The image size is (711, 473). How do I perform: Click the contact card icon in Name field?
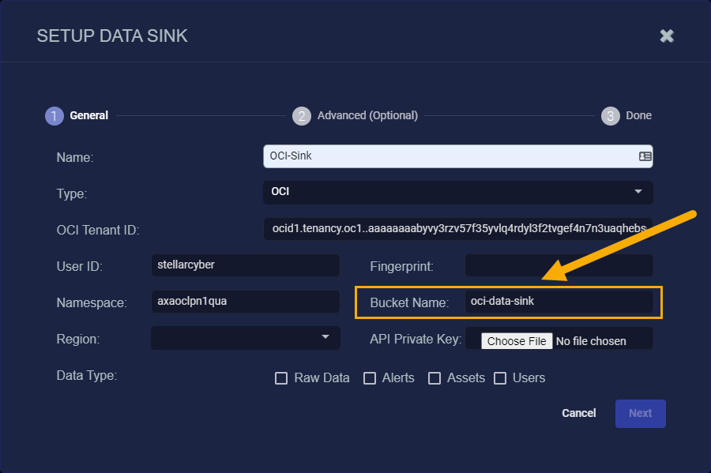pyautogui.click(x=645, y=156)
